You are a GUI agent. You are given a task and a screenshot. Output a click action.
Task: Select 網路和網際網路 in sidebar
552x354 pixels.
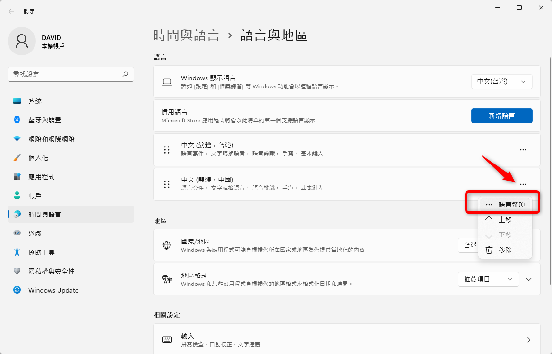[71, 139]
